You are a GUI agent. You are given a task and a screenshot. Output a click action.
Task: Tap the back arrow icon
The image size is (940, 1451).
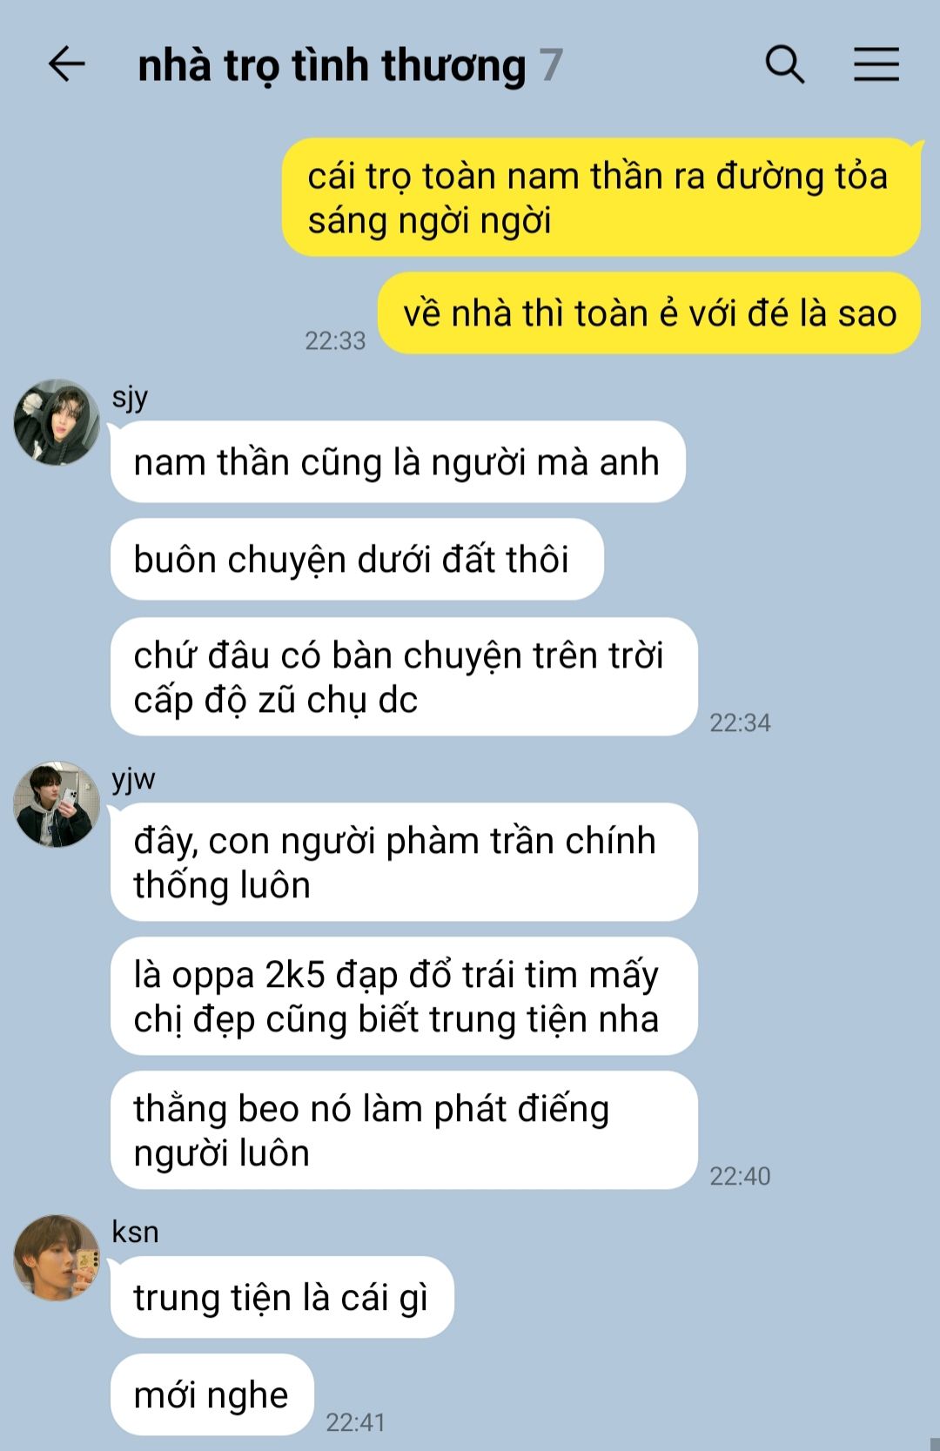pos(66,64)
